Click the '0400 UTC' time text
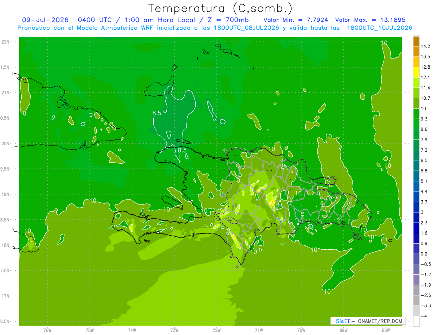 click(94, 20)
